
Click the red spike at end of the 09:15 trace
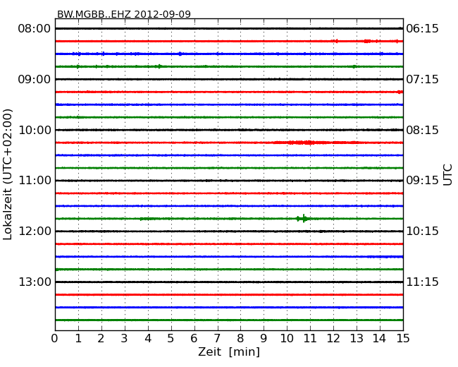400,92
